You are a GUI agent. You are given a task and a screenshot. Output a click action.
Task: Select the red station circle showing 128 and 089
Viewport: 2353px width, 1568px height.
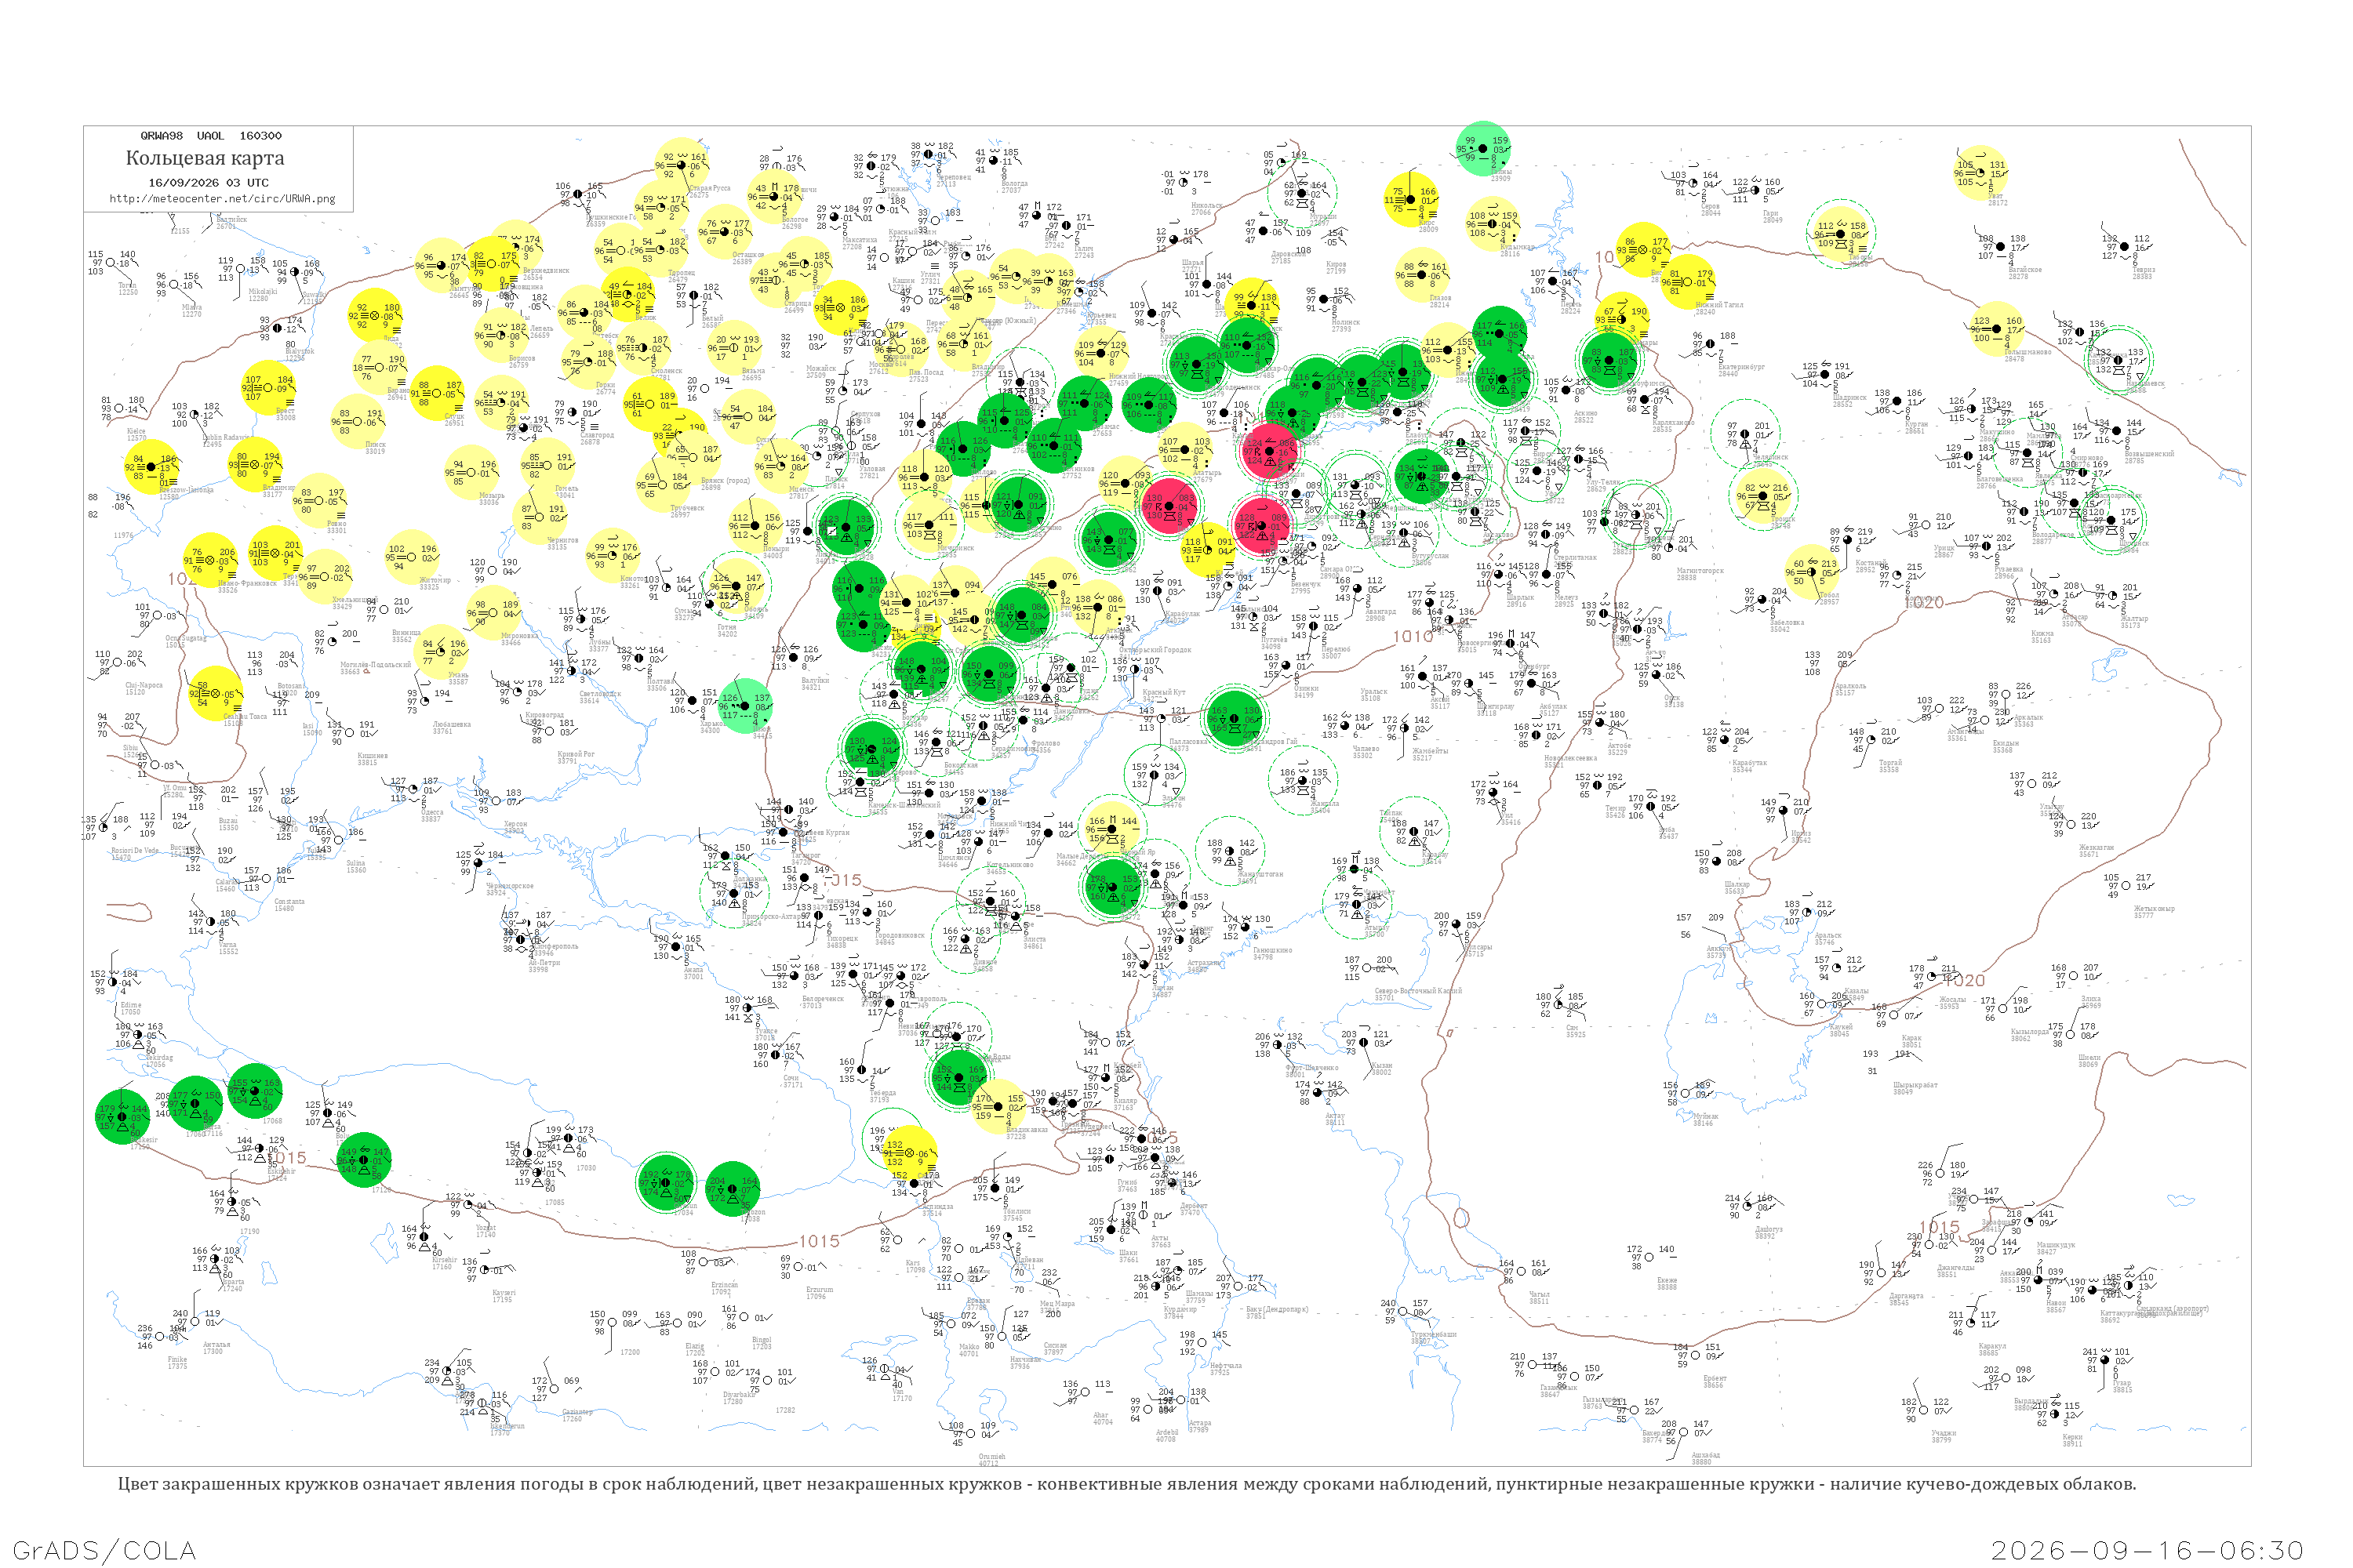1261,525
